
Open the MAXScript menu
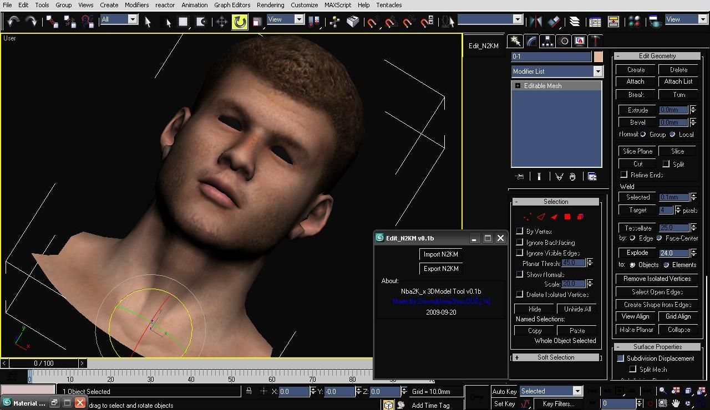tap(337, 5)
